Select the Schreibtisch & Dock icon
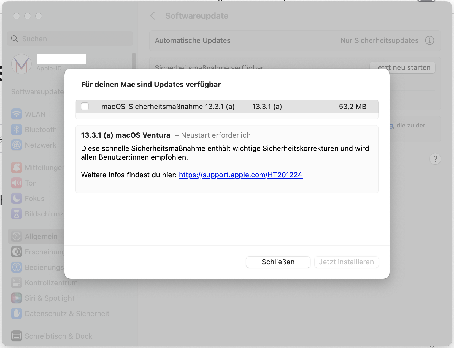The width and height of the screenshot is (454, 348). [x=17, y=336]
